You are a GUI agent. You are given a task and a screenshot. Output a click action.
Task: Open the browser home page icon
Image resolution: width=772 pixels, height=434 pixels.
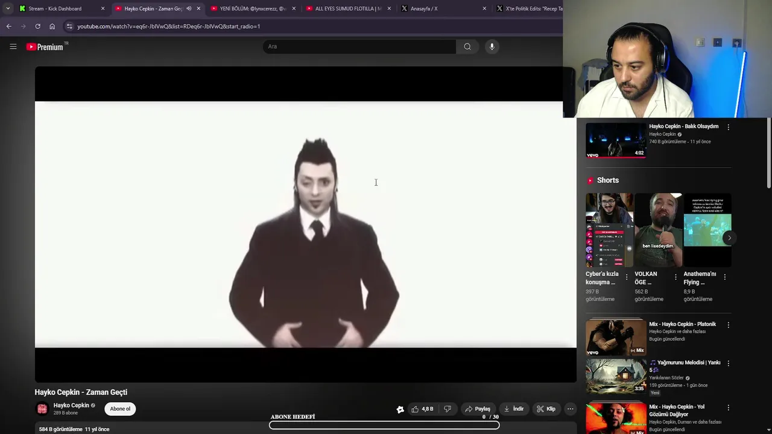pyautogui.click(x=52, y=27)
